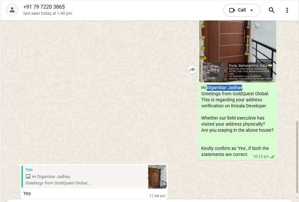
Task: Click the double-tick read receipt icon
Action: click(x=272, y=157)
